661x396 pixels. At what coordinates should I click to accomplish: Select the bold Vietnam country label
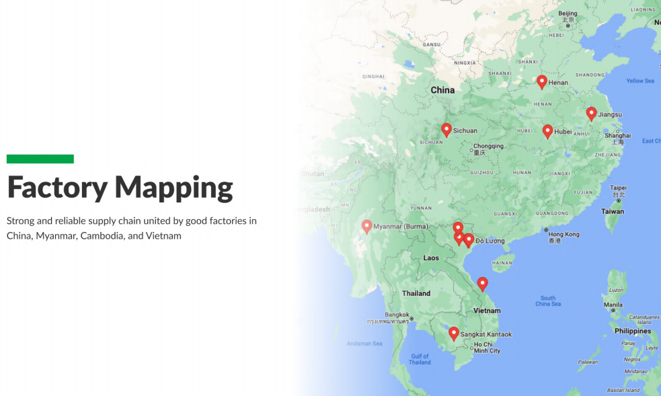click(x=487, y=311)
